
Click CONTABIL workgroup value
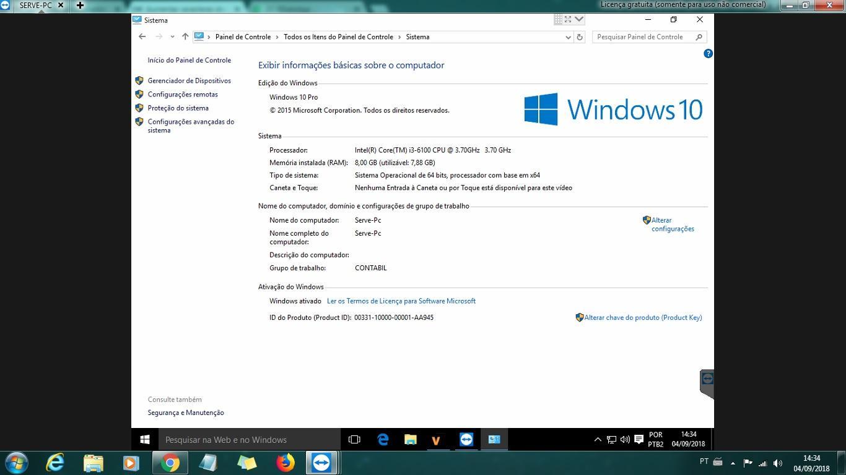[x=370, y=268]
